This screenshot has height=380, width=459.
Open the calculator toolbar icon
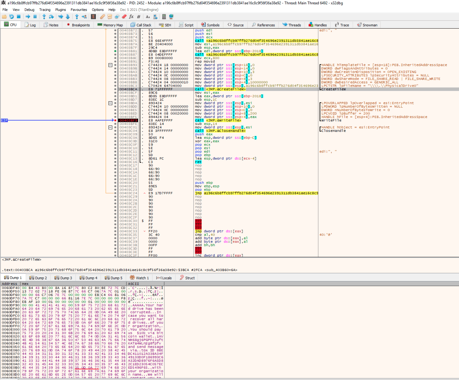click(164, 17)
